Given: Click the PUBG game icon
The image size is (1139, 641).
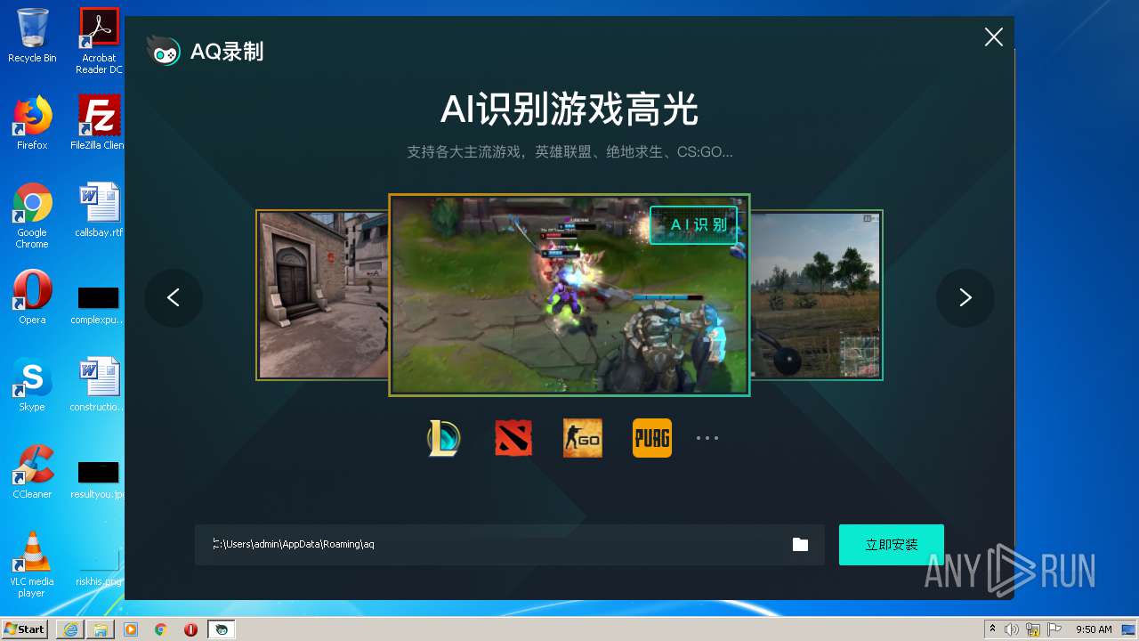Looking at the screenshot, I should pyautogui.click(x=652, y=438).
